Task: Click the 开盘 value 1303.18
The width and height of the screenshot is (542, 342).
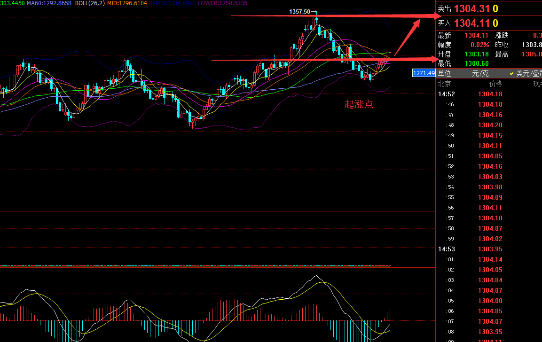Action: [x=477, y=54]
